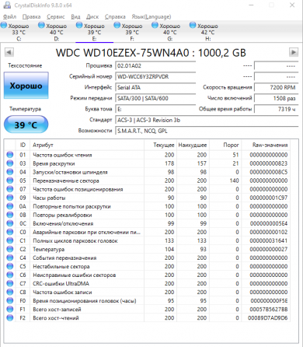
Task: Click status circle of Всего хост-чтений row
Action: (x=10, y=317)
